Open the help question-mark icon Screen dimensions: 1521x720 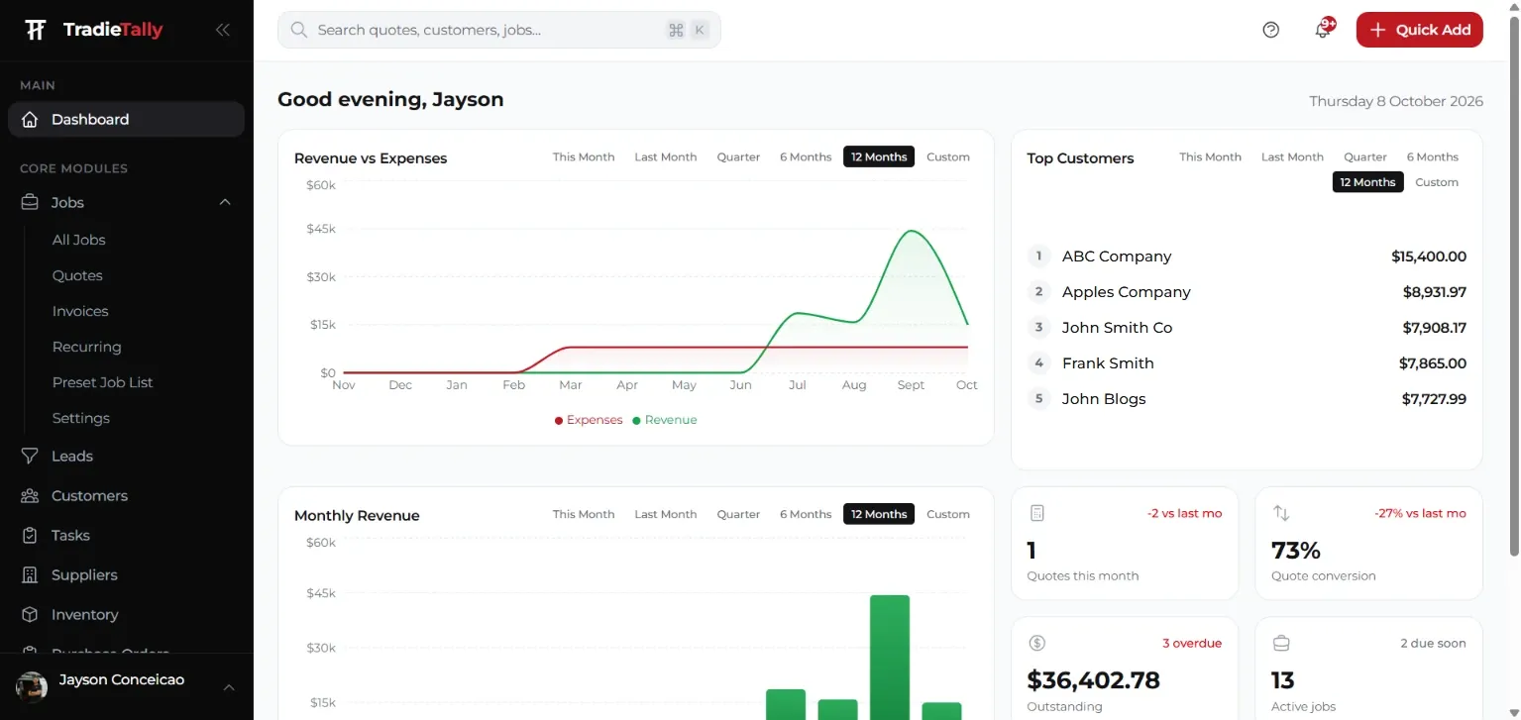1271,30
